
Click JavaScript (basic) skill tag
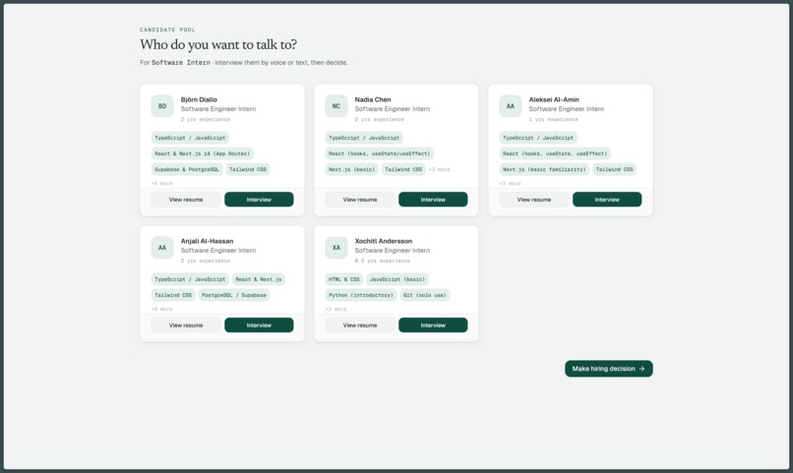click(397, 279)
